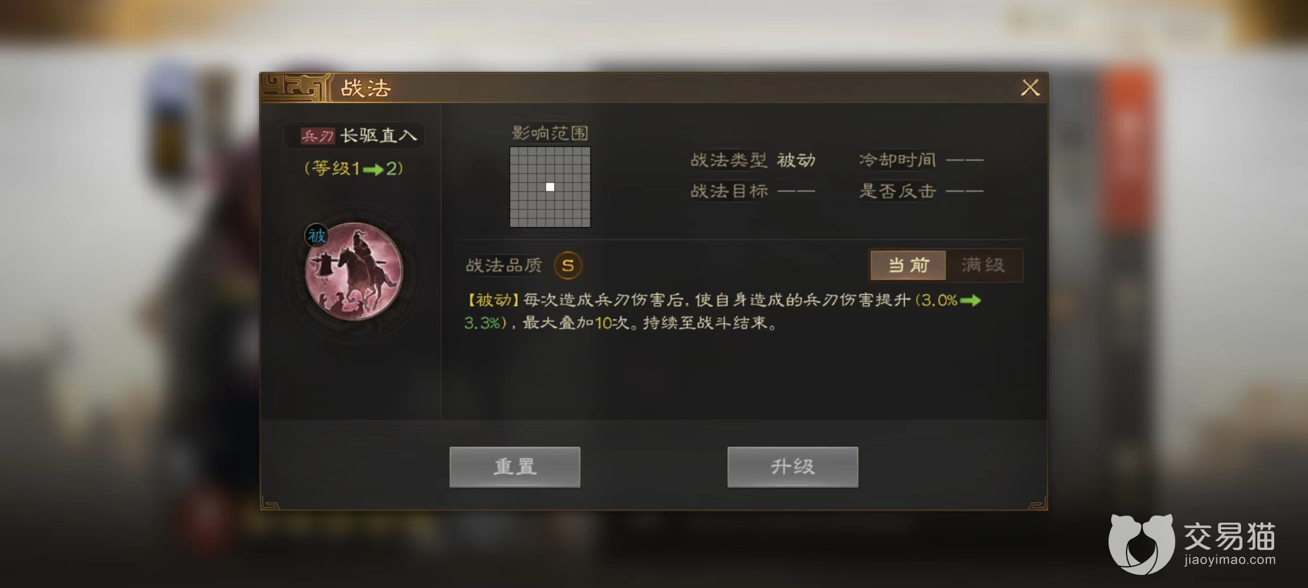1308x588 pixels.
Task: Click the green arrow after 3.0% value
Action: click(970, 301)
